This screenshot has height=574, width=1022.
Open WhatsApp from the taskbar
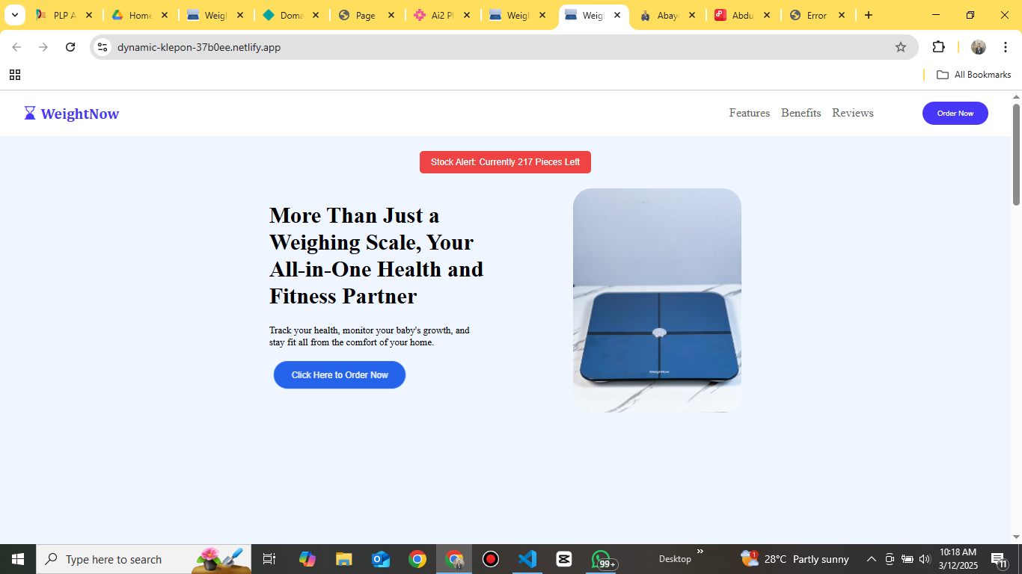click(602, 559)
